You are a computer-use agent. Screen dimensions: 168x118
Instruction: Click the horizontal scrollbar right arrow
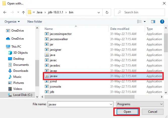click(x=161, y=97)
